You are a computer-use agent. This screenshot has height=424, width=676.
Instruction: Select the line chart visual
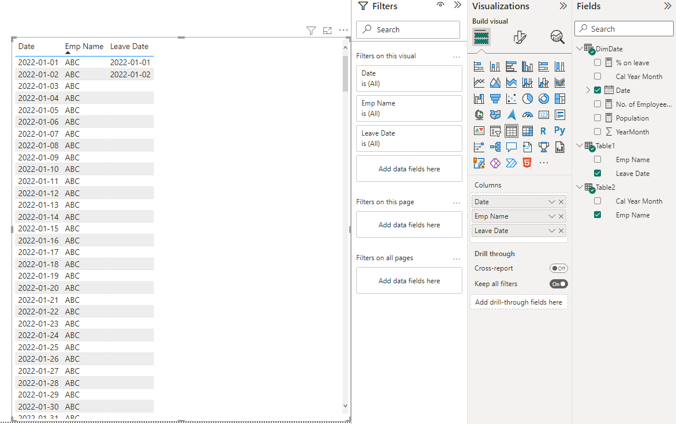[x=479, y=82]
